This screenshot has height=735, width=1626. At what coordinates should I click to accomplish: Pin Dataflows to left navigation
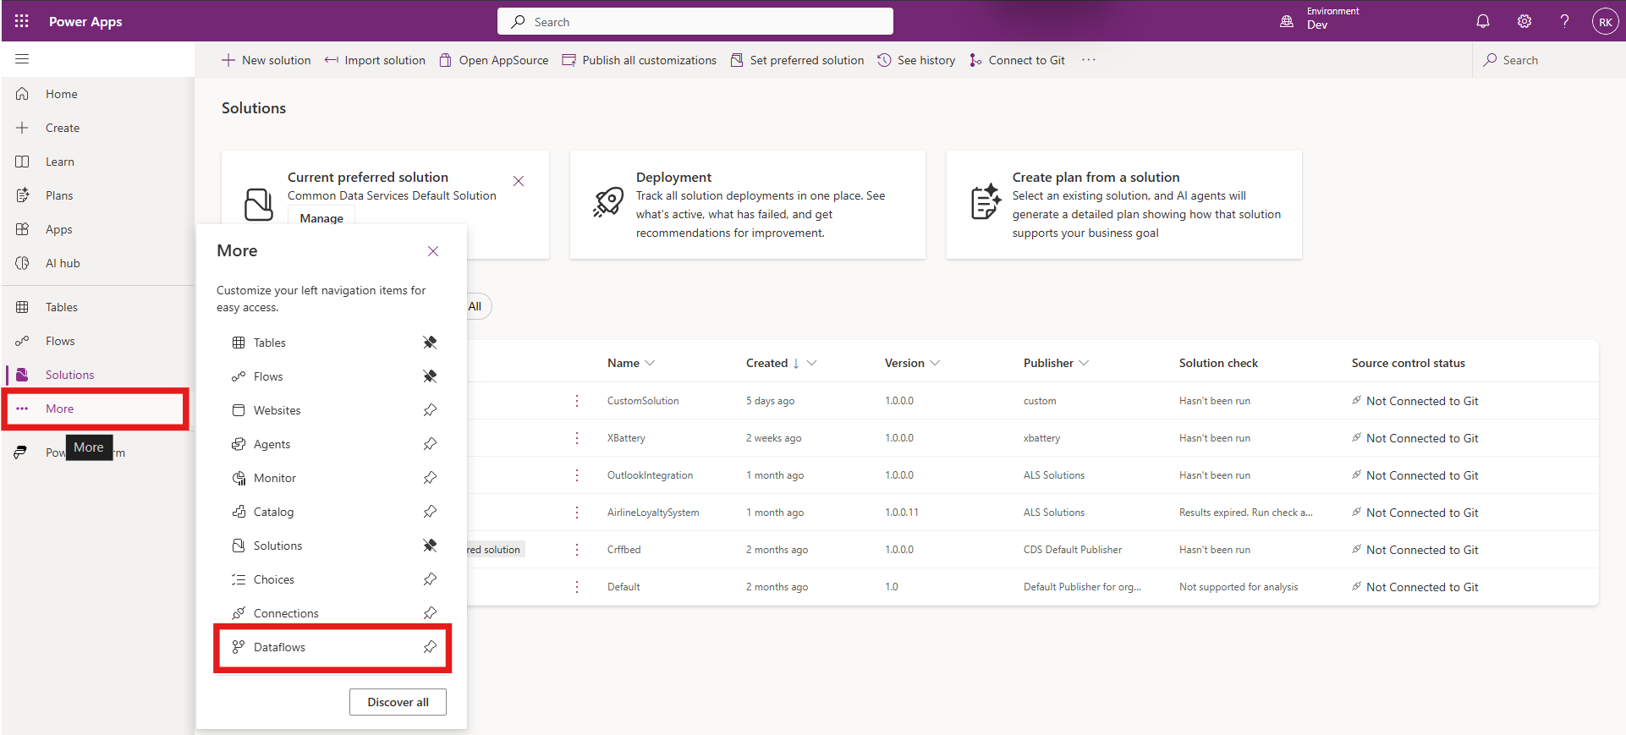(430, 647)
